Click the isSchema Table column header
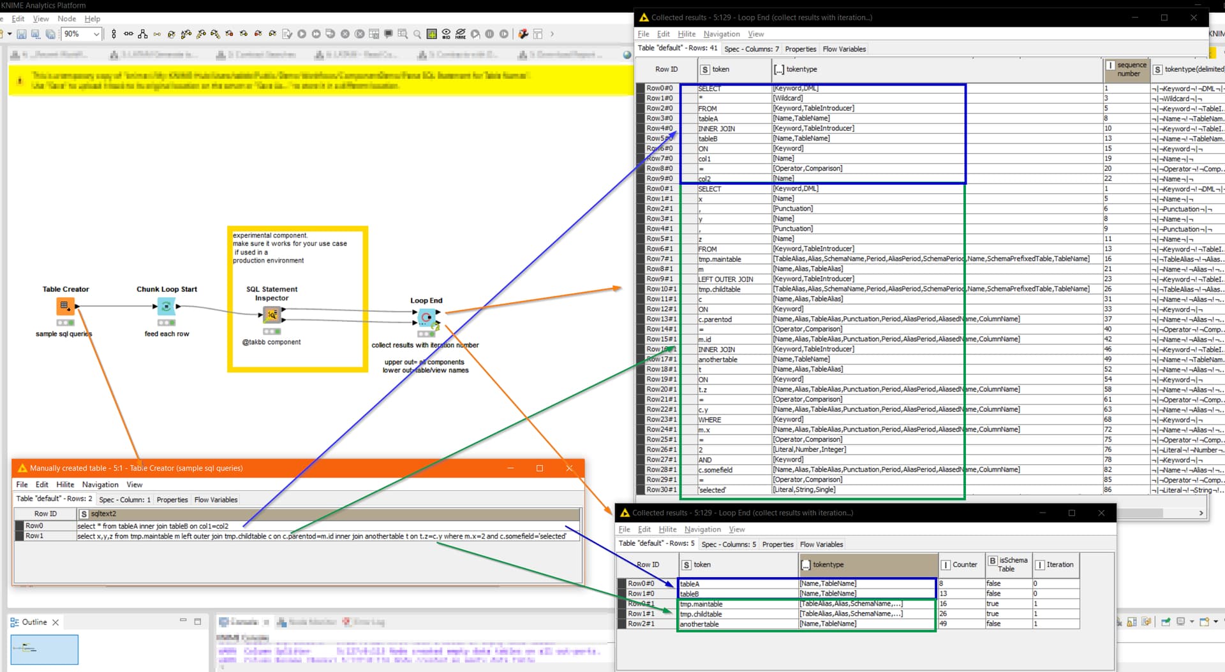Screen dimensions: 1225x672 point(1009,565)
